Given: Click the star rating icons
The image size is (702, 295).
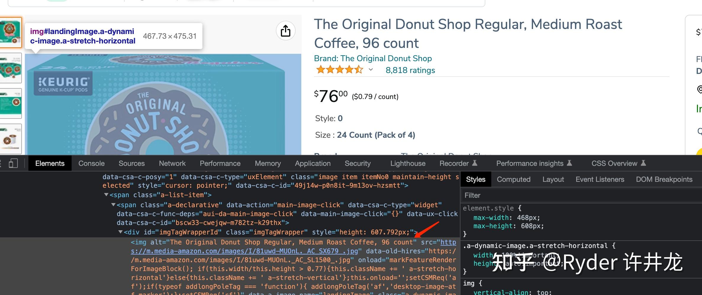Looking at the screenshot, I should coord(339,70).
